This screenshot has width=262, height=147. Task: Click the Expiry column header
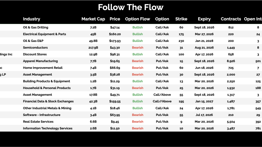click(204, 19)
